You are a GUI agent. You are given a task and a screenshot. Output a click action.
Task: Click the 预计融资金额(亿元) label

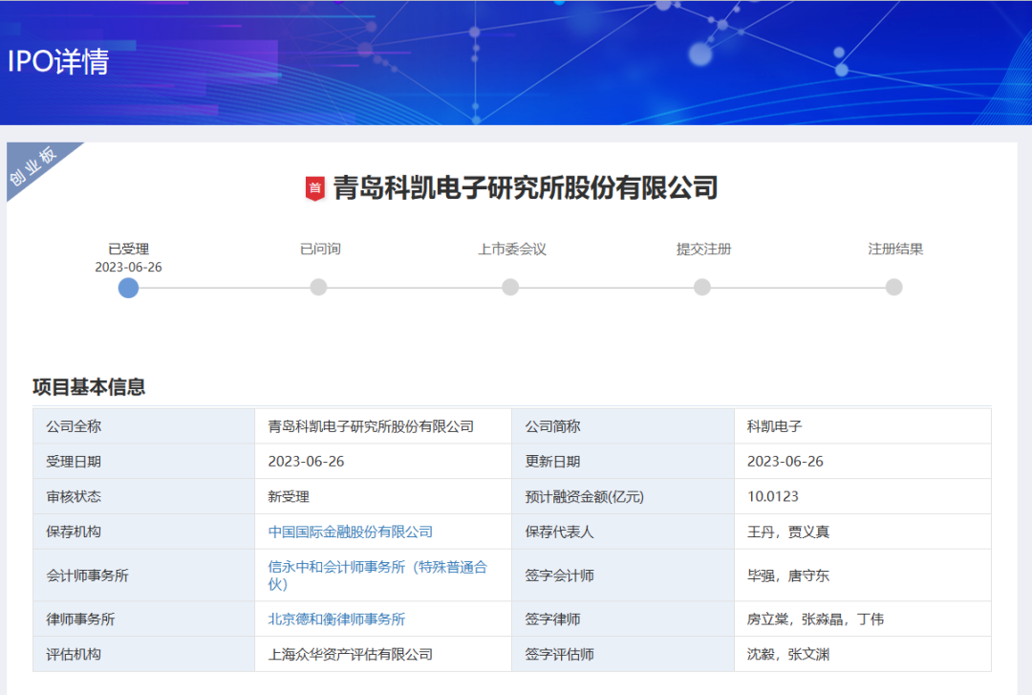[x=585, y=497]
